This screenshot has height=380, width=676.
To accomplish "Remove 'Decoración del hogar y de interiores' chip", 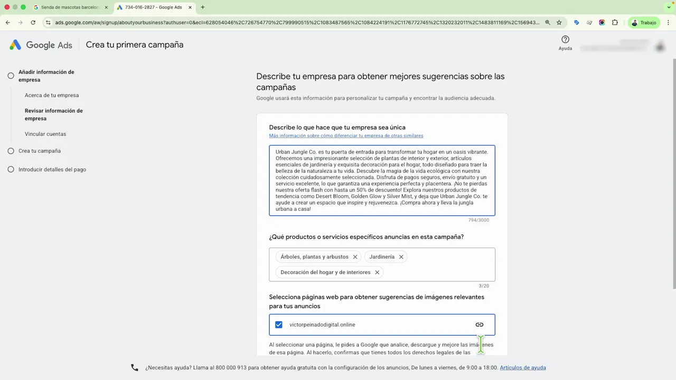I will (x=377, y=272).
